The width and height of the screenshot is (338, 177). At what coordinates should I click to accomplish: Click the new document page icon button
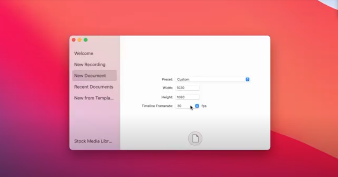[x=195, y=138]
